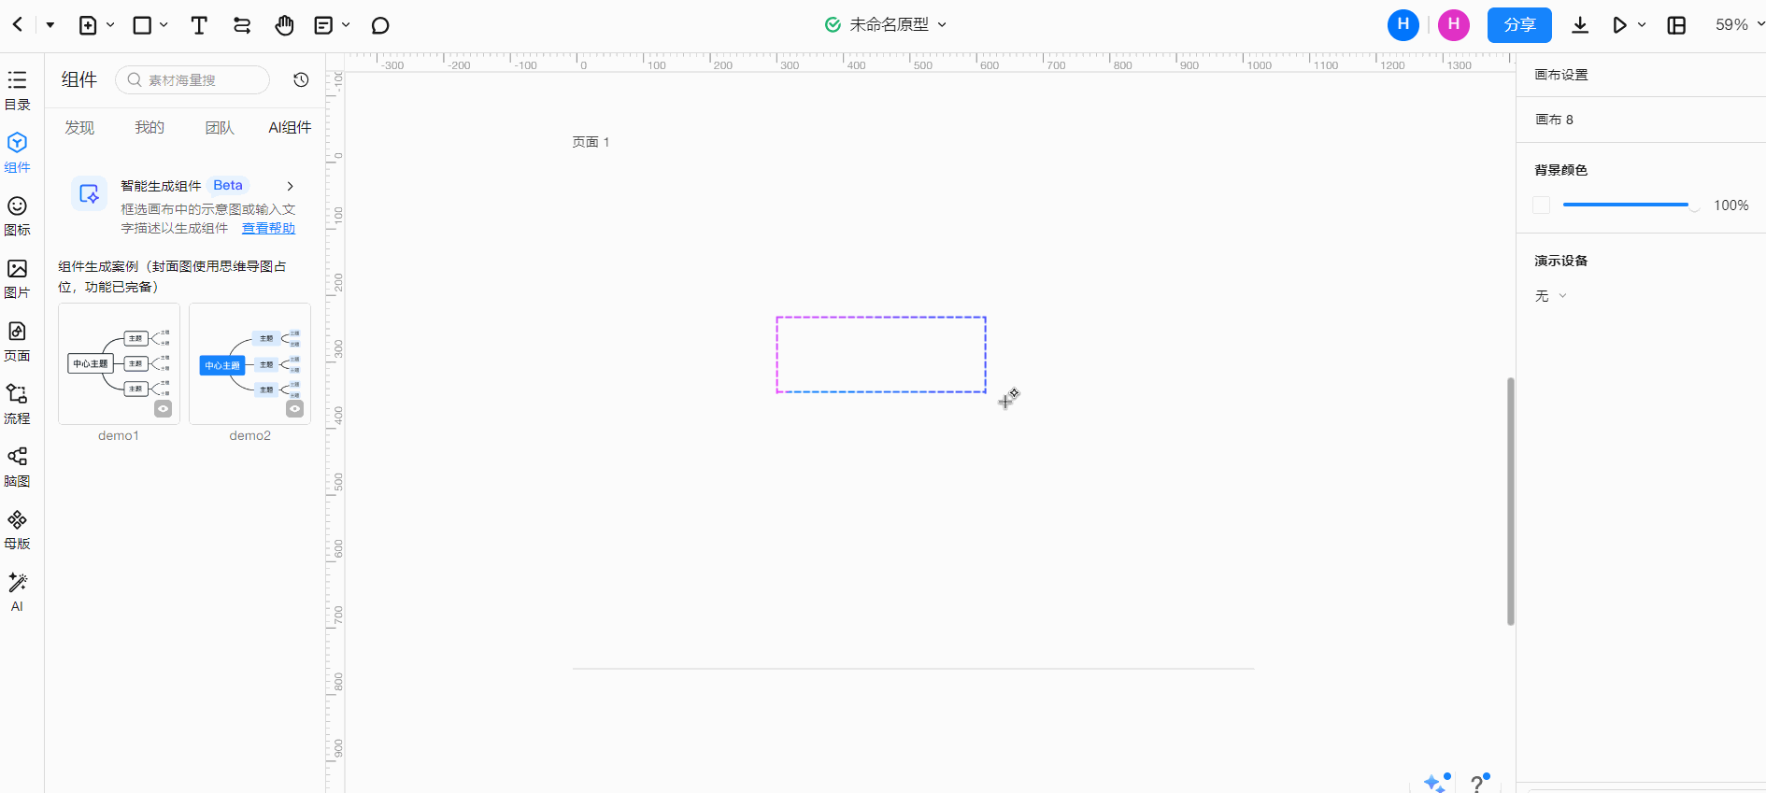
Task: Open the 图标 icons panel in sidebar
Action: pos(17,215)
